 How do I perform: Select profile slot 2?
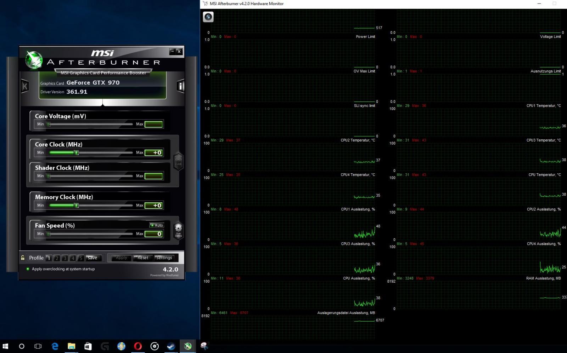(57, 258)
